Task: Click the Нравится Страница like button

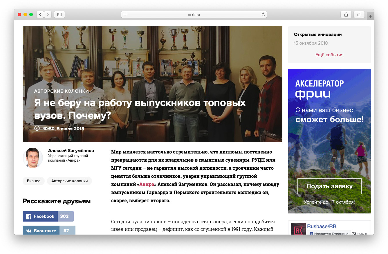Action: (329, 233)
